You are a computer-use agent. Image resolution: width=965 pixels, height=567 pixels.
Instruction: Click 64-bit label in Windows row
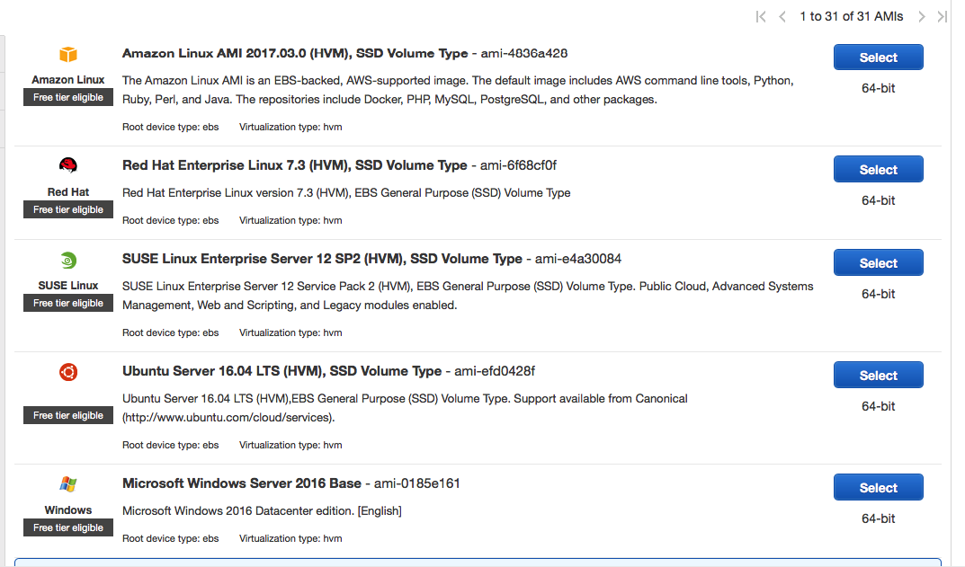click(x=879, y=518)
